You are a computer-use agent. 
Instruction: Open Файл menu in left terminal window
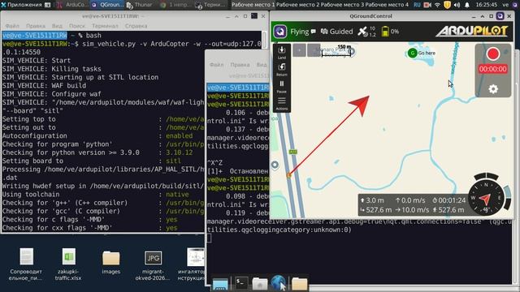[12, 26]
